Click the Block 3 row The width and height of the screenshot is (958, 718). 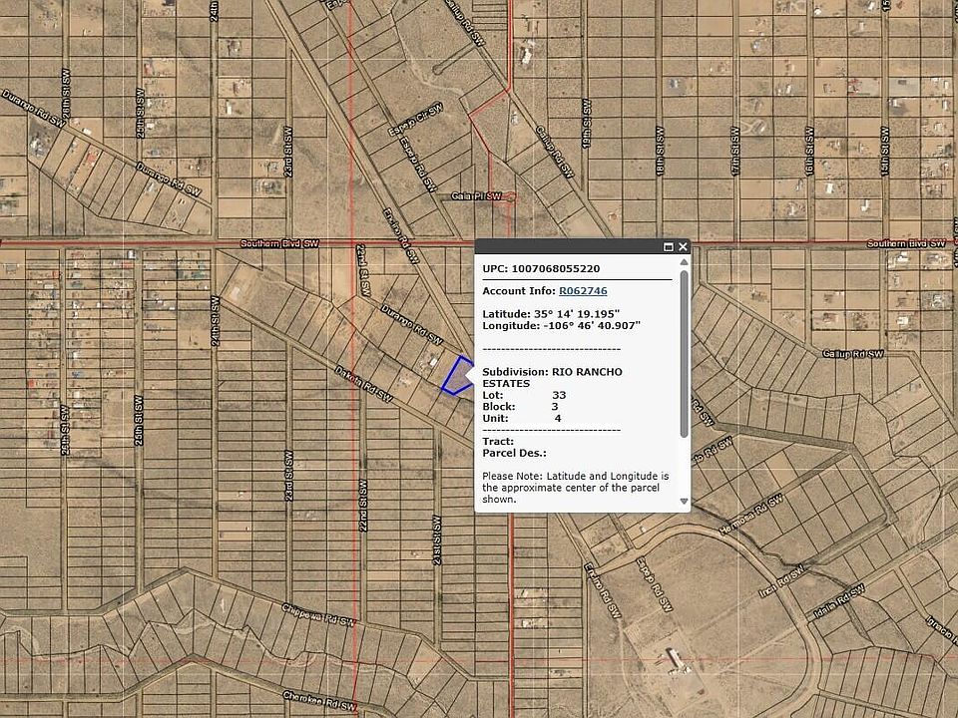click(521, 407)
